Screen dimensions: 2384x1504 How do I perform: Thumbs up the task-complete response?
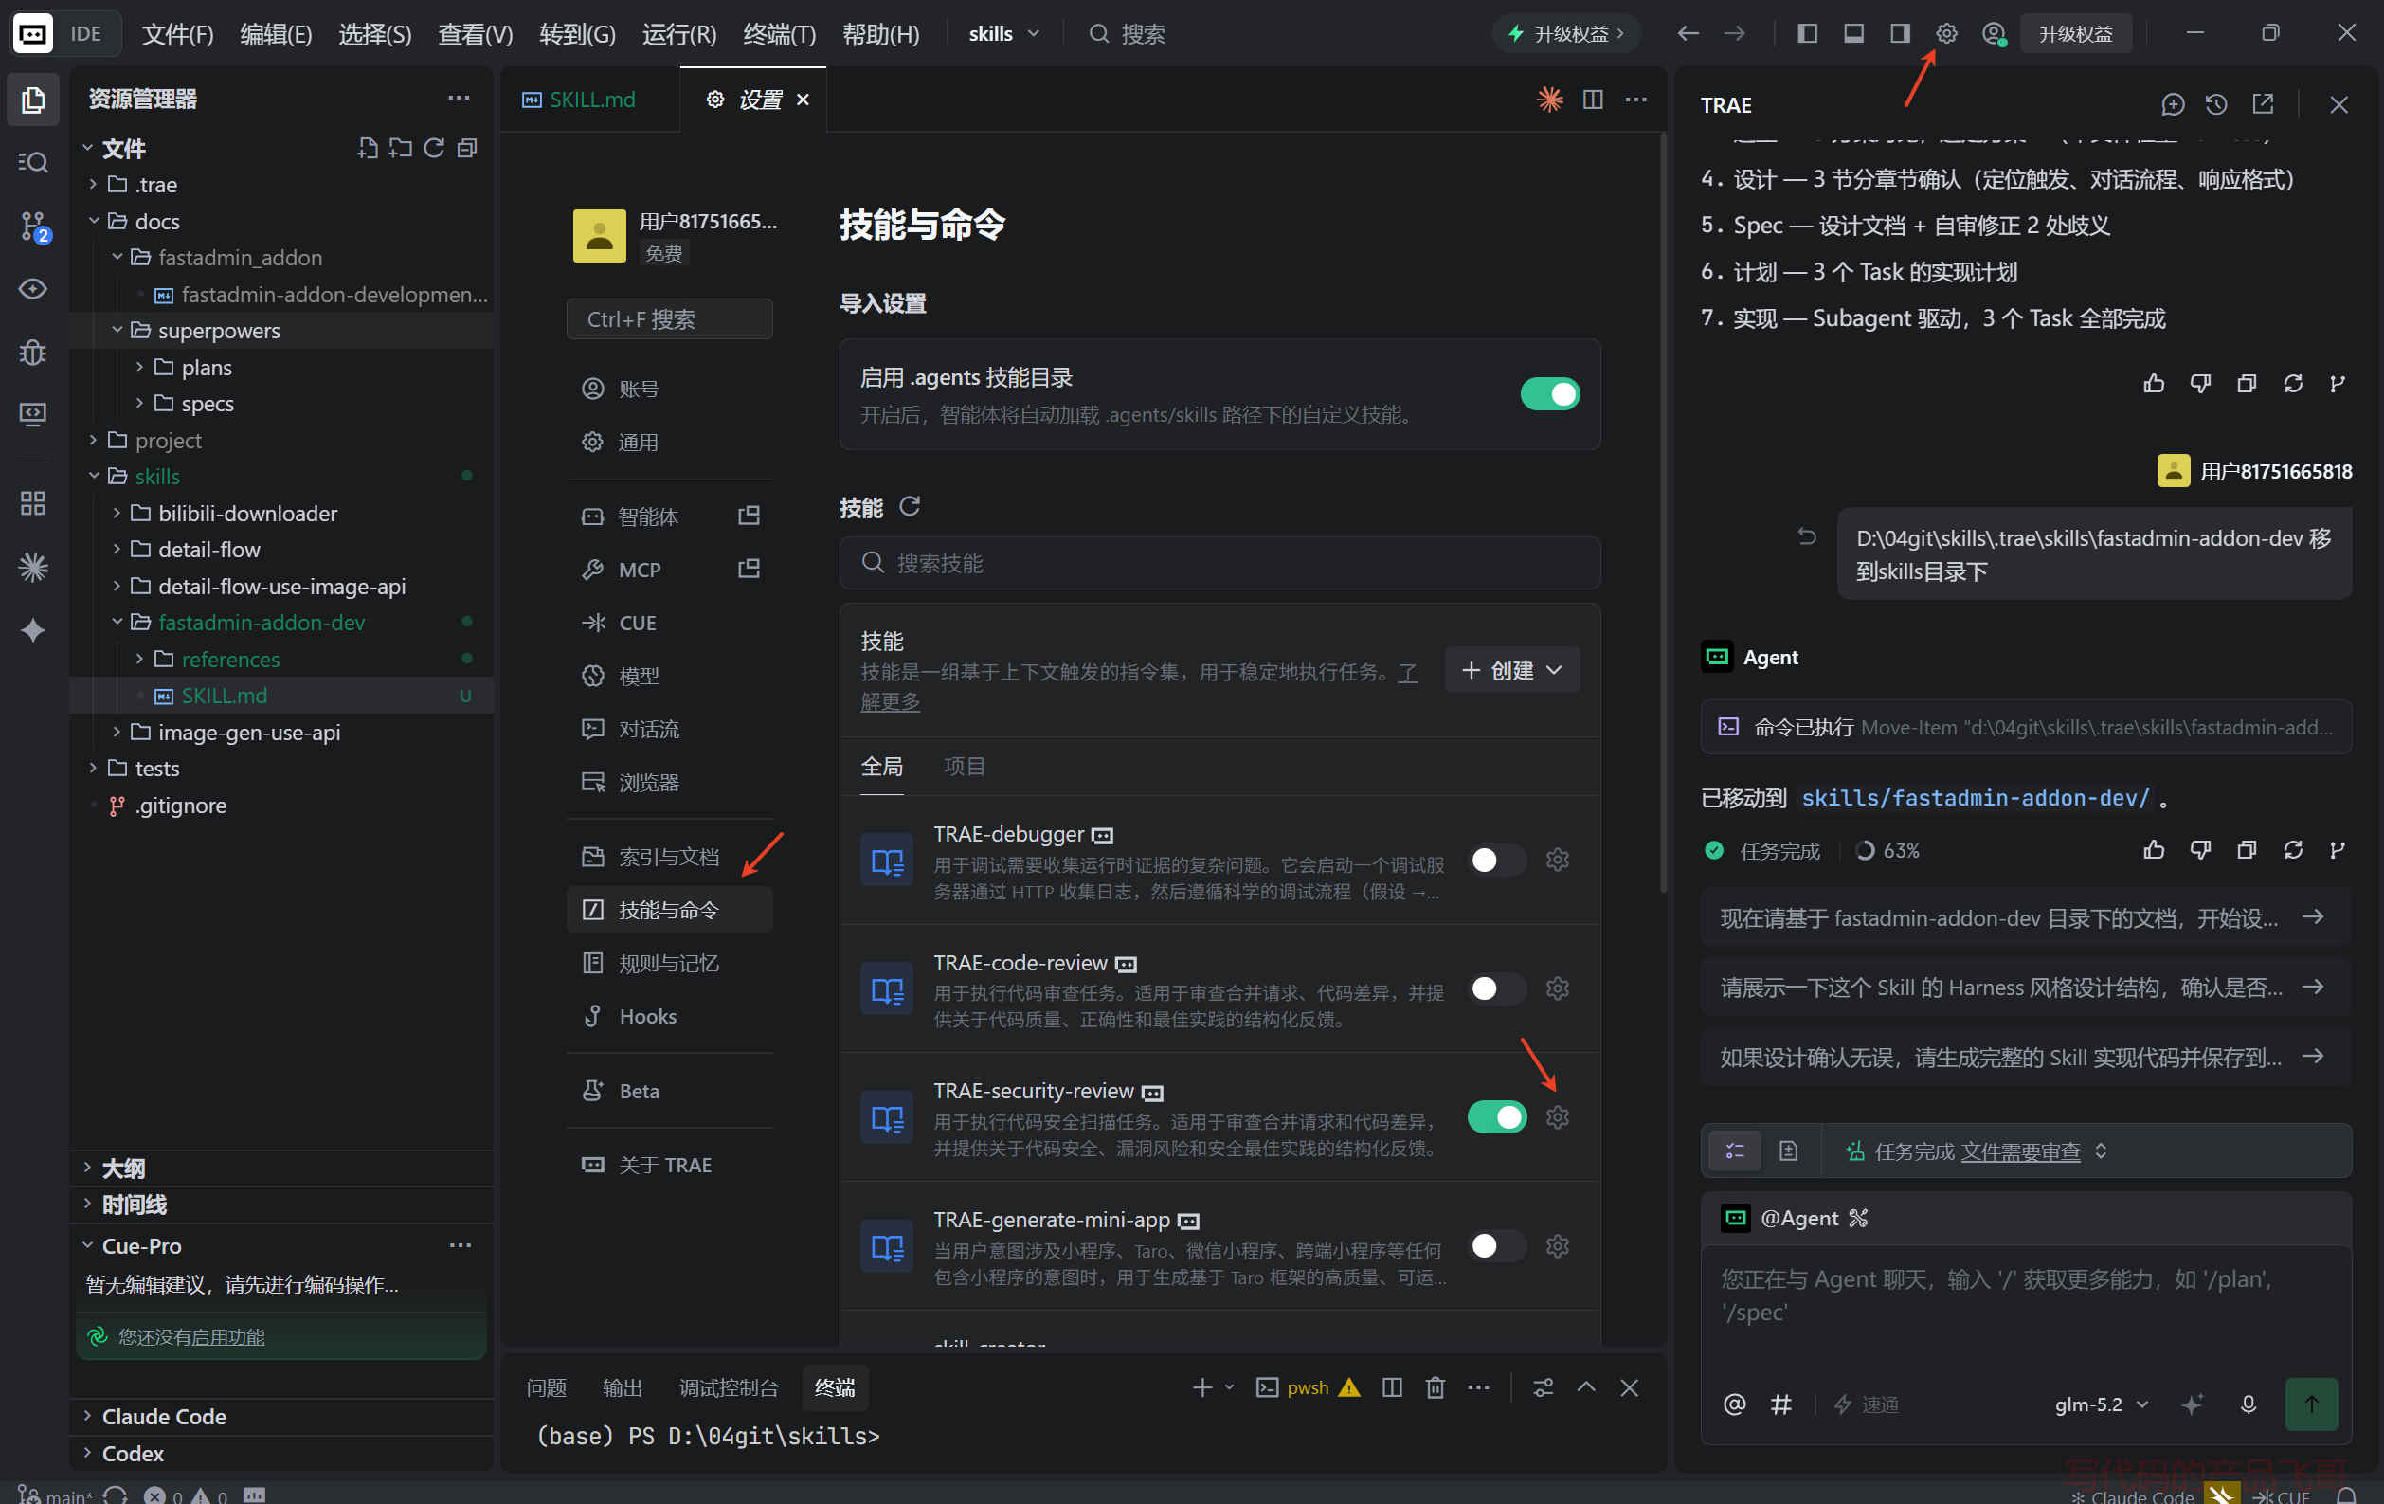tap(2155, 849)
